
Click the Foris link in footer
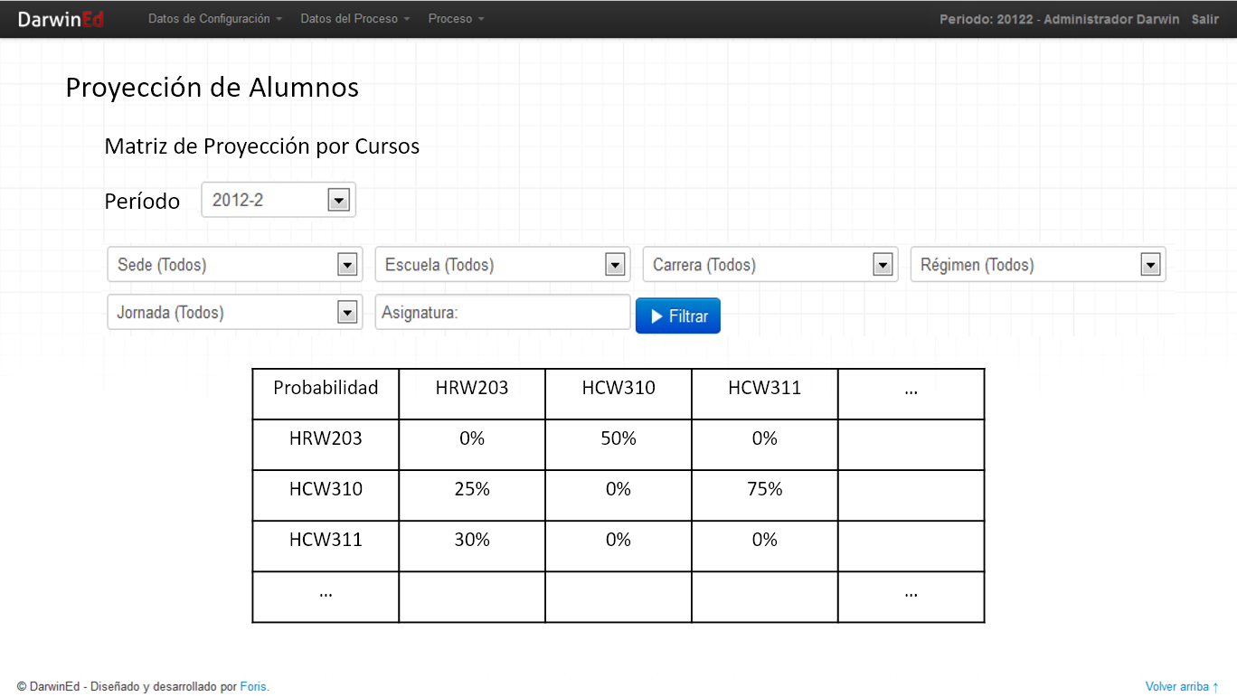[254, 687]
